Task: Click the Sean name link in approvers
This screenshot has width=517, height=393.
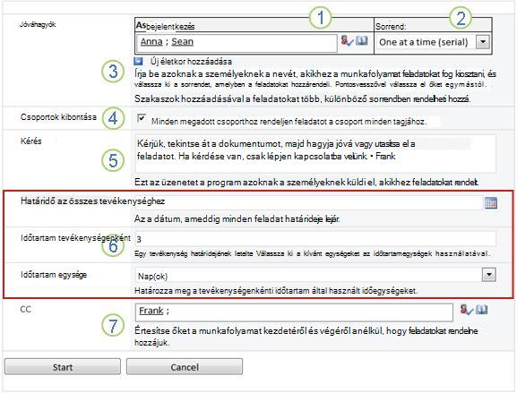Action: coord(182,42)
